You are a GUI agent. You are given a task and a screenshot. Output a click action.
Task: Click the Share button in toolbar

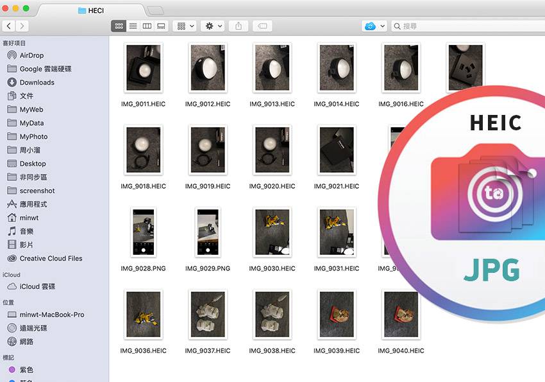239,26
